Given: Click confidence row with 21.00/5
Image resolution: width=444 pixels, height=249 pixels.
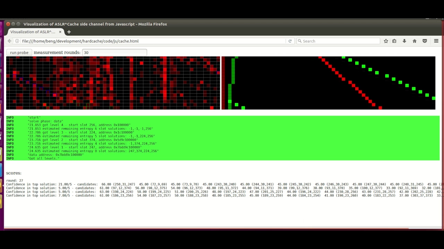Looking at the screenshot, I should 225,184.
